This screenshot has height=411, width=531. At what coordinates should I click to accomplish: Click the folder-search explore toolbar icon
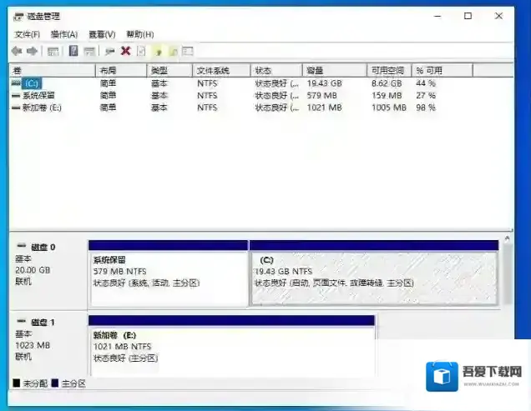174,52
